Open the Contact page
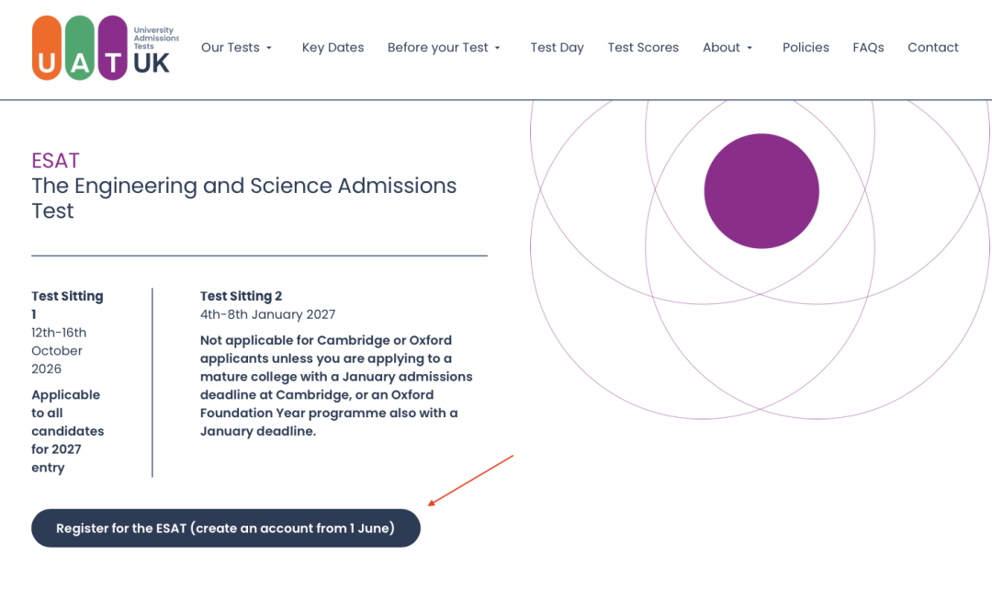 coord(932,48)
